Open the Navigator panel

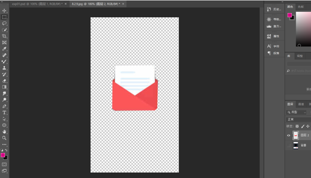coord(274,19)
